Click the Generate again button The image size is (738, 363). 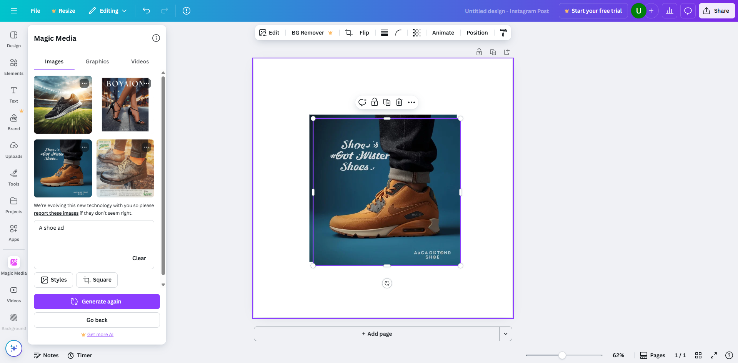pyautogui.click(x=97, y=301)
